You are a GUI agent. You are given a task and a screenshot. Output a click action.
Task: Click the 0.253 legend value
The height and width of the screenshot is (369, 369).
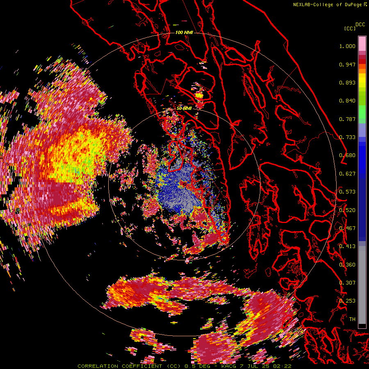click(347, 301)
